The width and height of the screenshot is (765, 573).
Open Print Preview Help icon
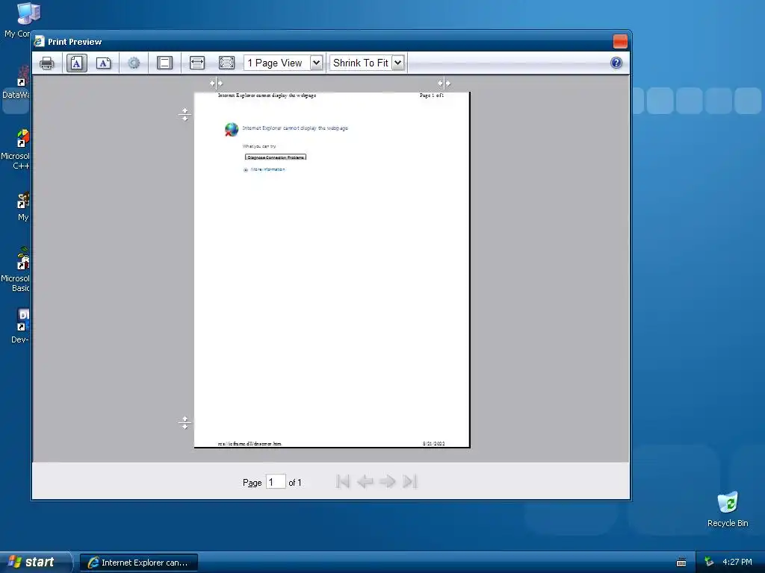point(616,63)
